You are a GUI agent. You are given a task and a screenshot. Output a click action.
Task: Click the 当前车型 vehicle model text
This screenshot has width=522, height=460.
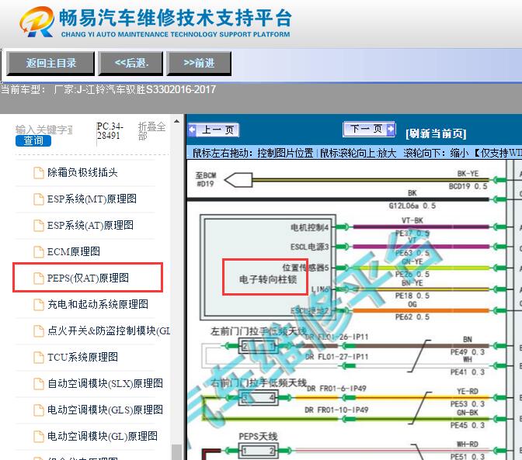click(x=109, y=89)
